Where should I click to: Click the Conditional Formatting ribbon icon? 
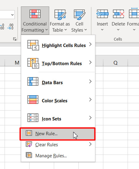pos(35,14)
